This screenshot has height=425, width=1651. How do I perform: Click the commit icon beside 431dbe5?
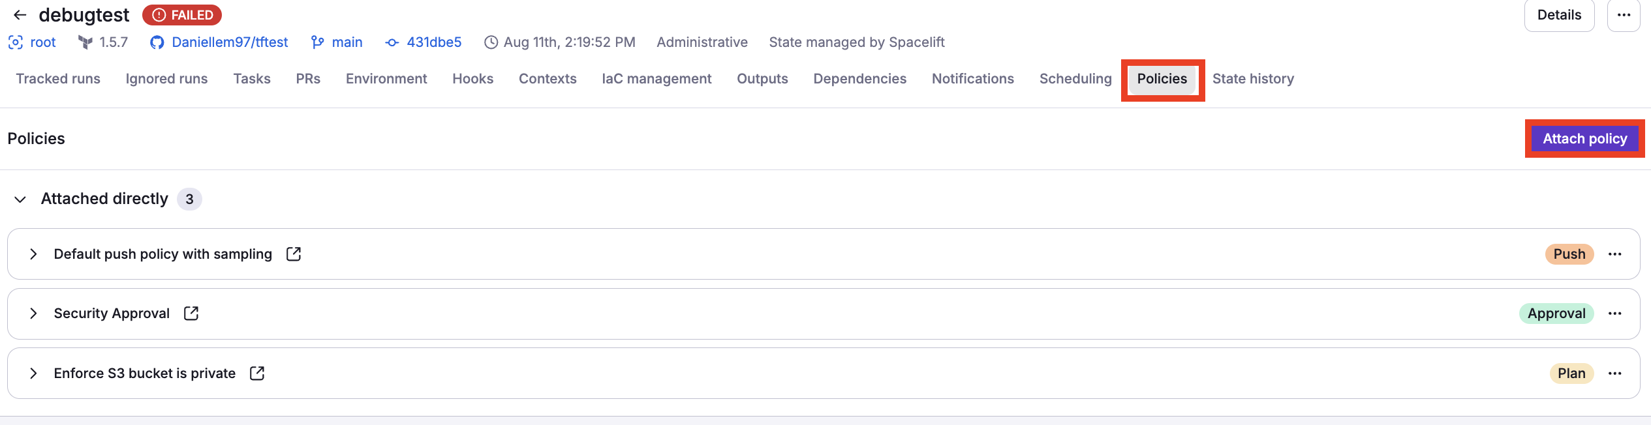[x=392, y=42]
